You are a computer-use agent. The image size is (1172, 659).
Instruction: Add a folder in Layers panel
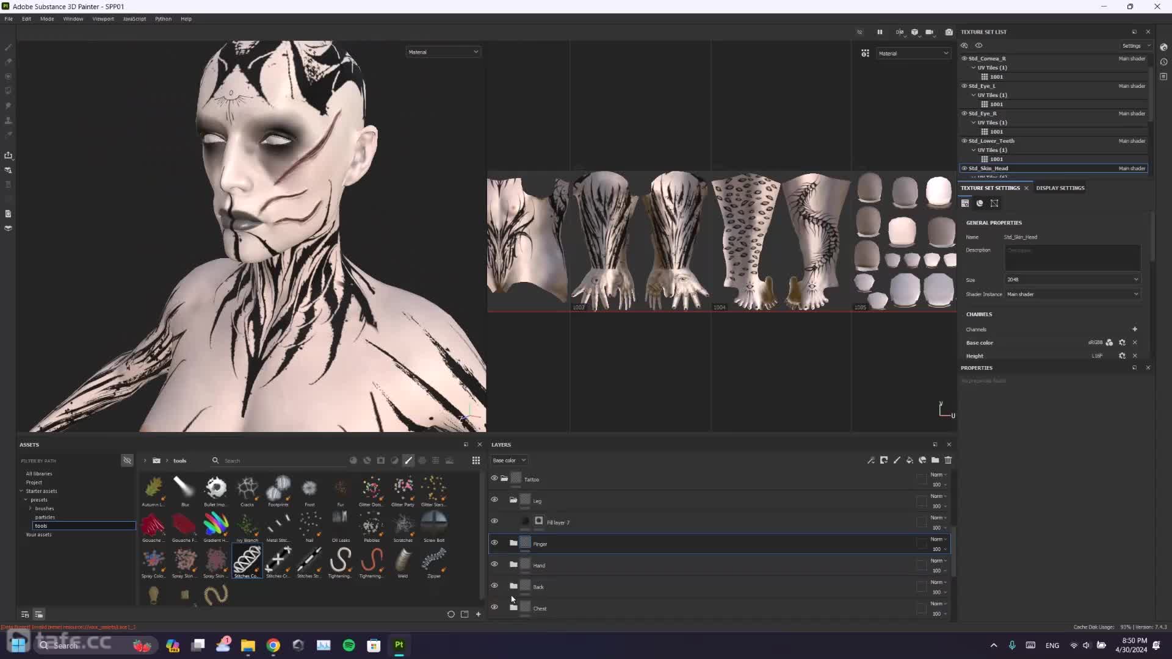coord(935,460)
